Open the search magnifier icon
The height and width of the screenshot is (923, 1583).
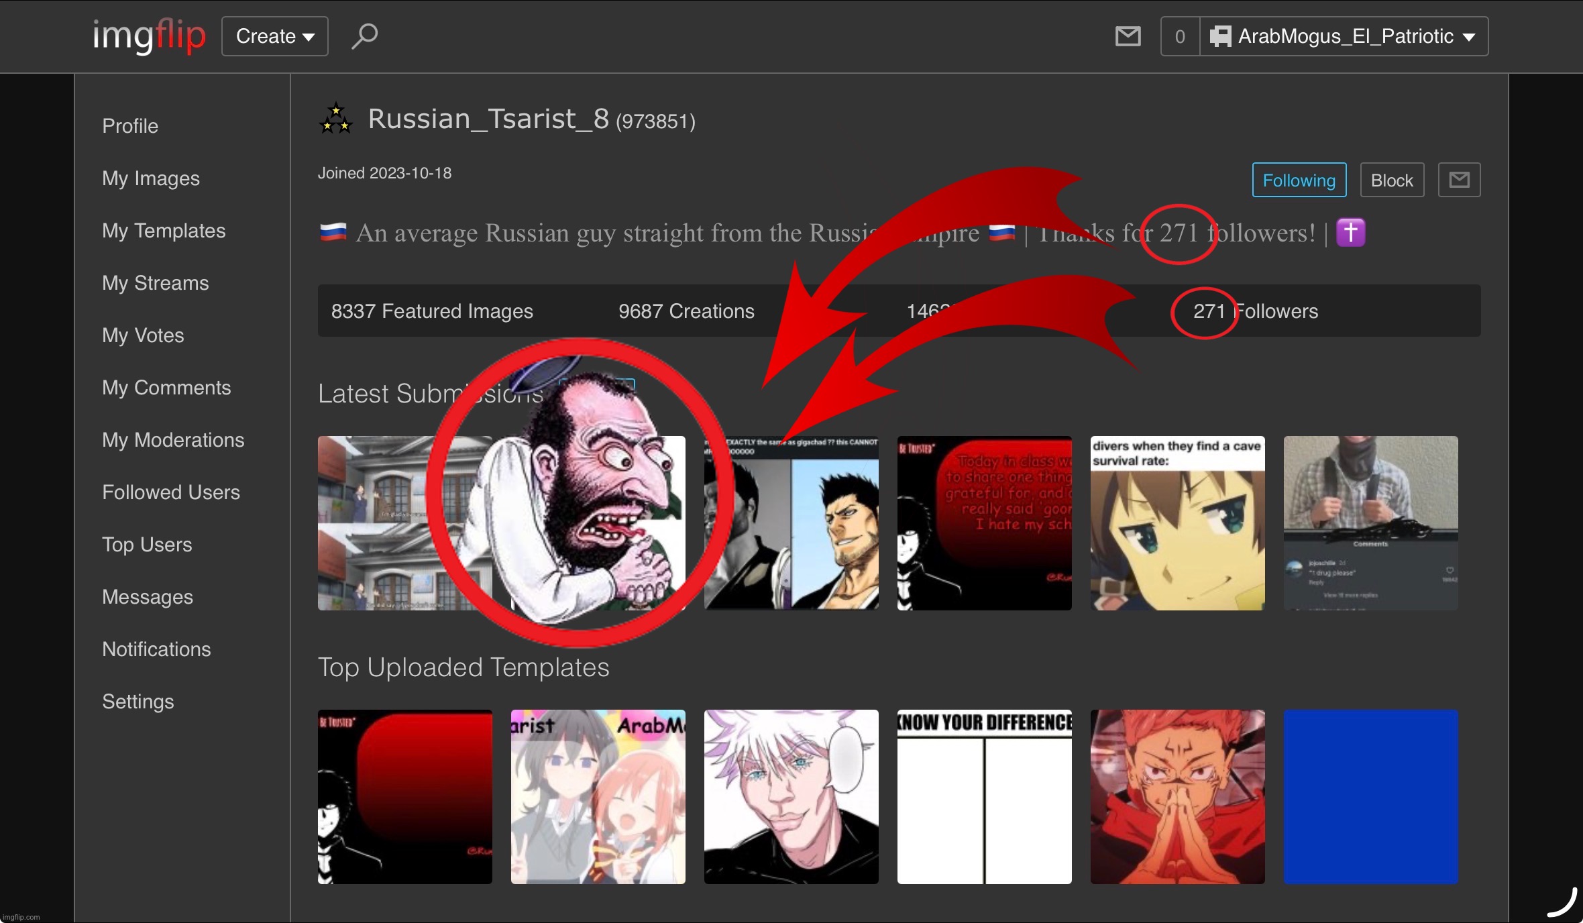click(365, 36)
